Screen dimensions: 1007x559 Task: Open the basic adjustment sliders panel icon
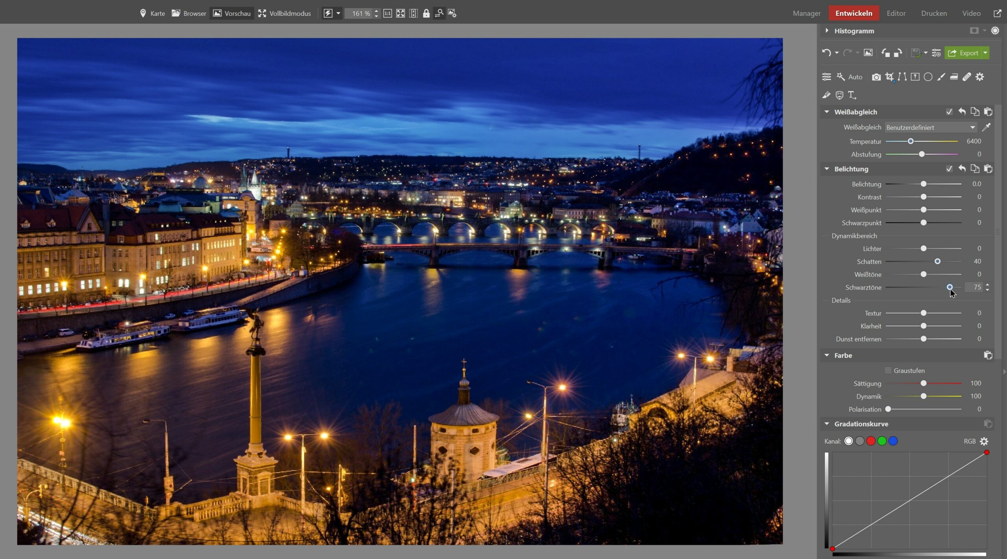tap(826, 77)
